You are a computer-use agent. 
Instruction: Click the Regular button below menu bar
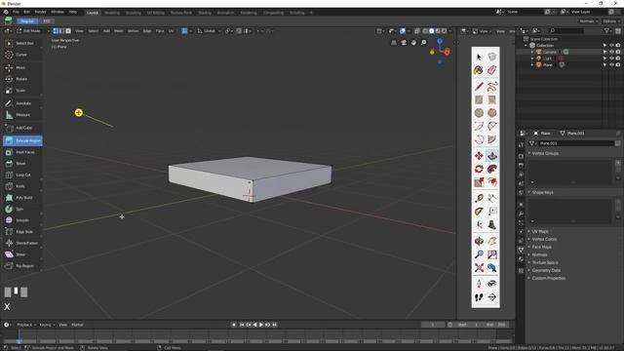pyautogui.click(x=27, y=21)
